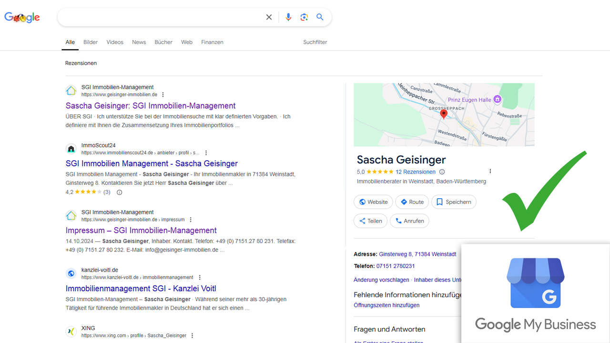The image size is (610, 343).
Task: Clear the search box with X icon
Action: click(x=269, y=17)
